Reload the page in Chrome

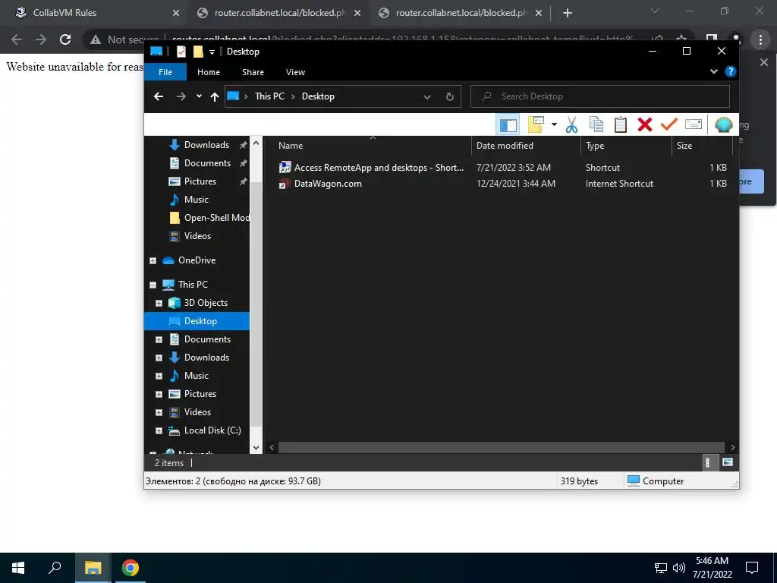65,39
